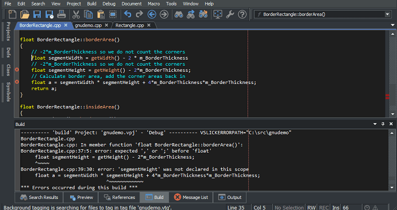This screenshot has width=397, height=210.
Task: Click the Fullscreen monitor icon
Action: click(218, 14)
